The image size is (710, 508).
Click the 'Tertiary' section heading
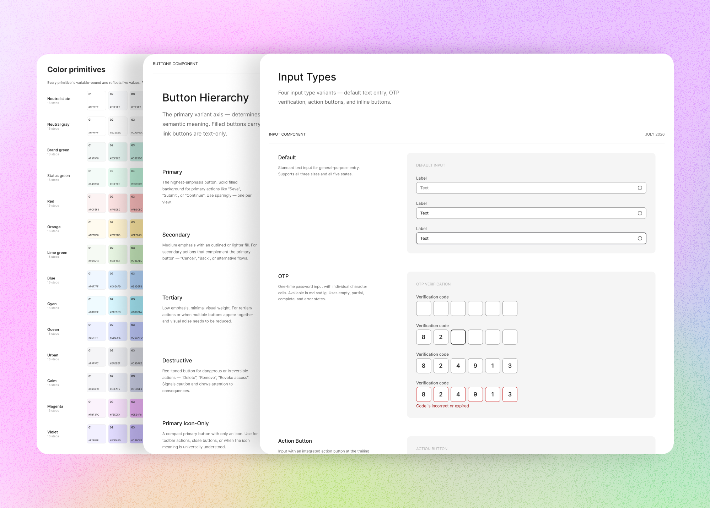pyautogui.click(x=172, y=297)
